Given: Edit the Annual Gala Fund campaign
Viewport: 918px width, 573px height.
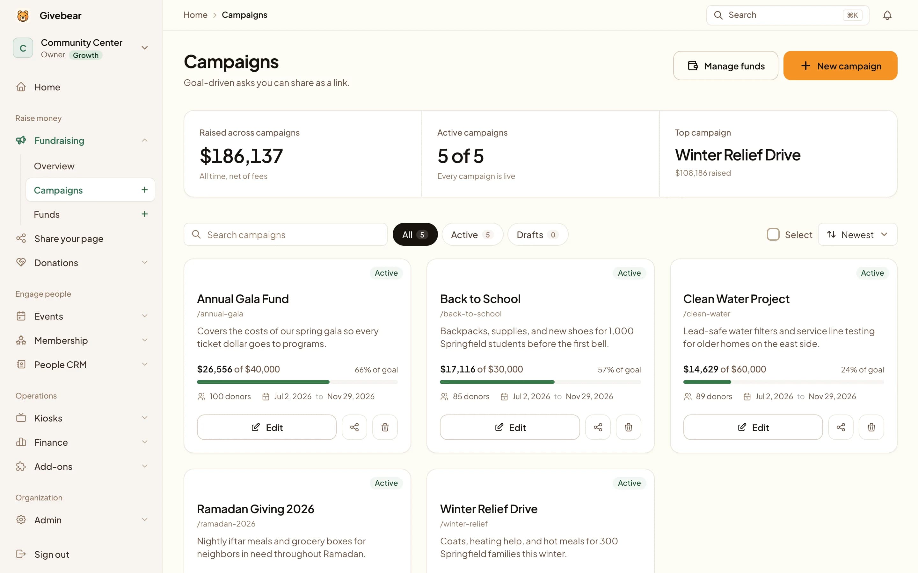Looking at the screenshot, I should [266, 427].
